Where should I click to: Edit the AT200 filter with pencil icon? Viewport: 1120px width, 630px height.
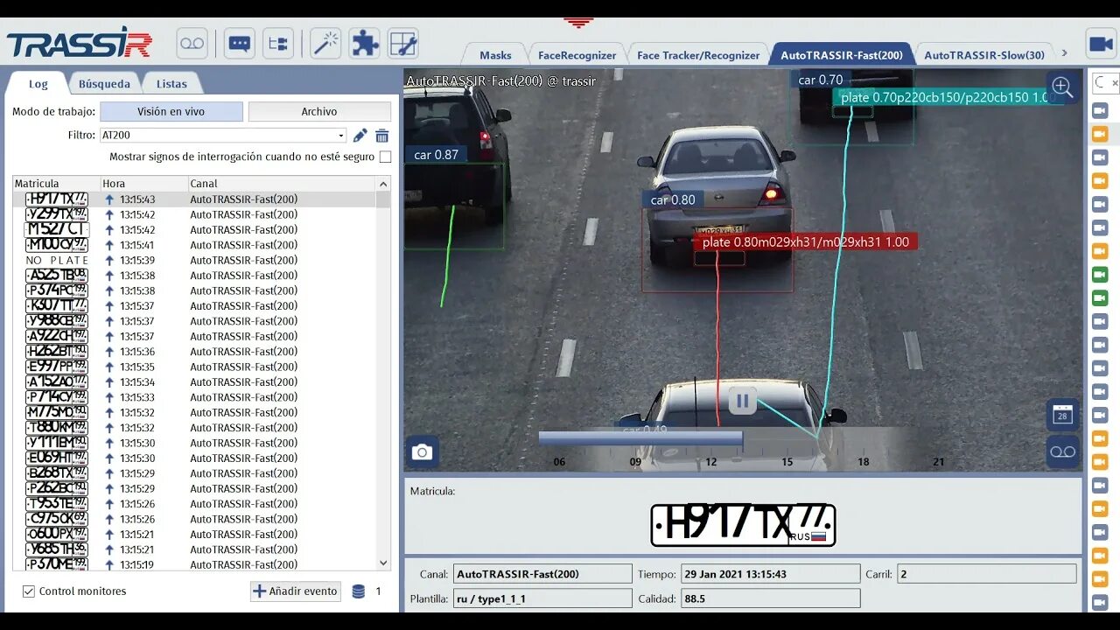click(360, 136)
